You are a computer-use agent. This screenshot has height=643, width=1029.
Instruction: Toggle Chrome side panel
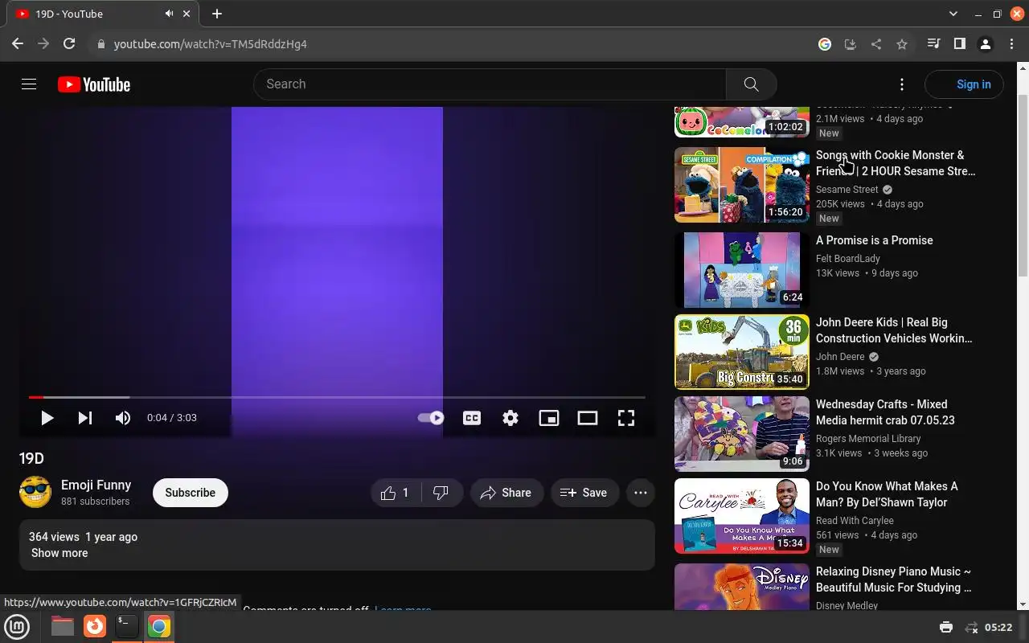tap(959, 44)
